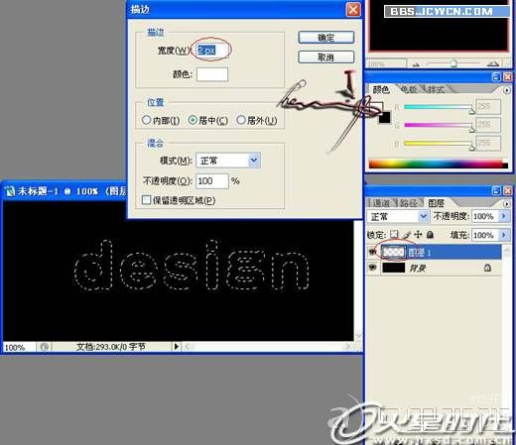
Task: Click Navigator zoom out small mountains icon
Action: [x=416, y=64]
